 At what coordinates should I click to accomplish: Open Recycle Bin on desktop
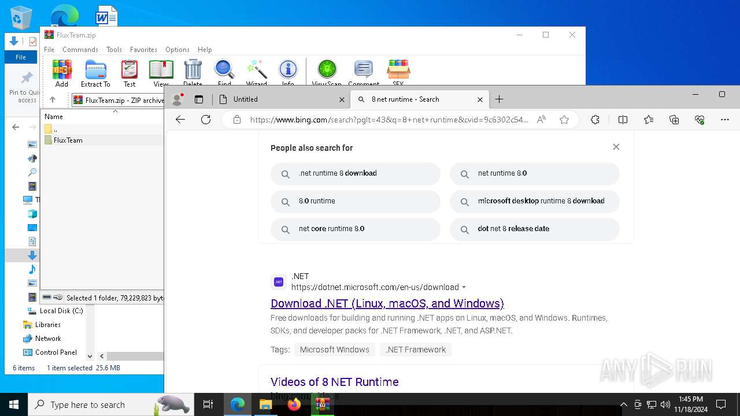click(21, 17)
